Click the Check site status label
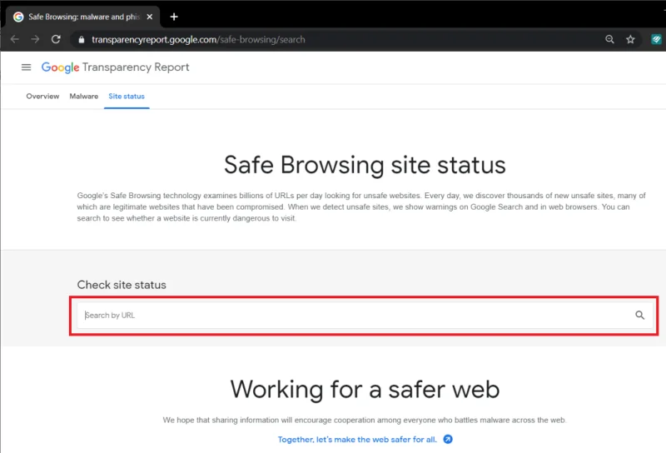The width and height of the screenshot is (666, 453). click(x=122, y=285)
